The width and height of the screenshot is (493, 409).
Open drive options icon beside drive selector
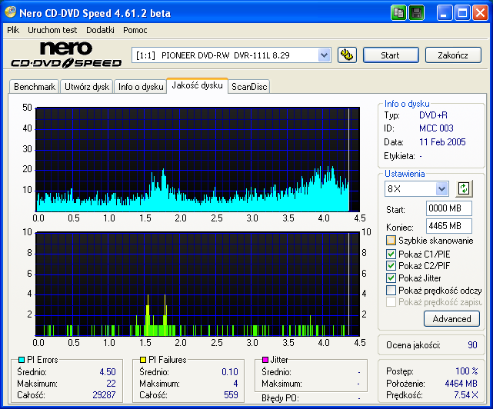pyautogui.click(x=347, y=55)
